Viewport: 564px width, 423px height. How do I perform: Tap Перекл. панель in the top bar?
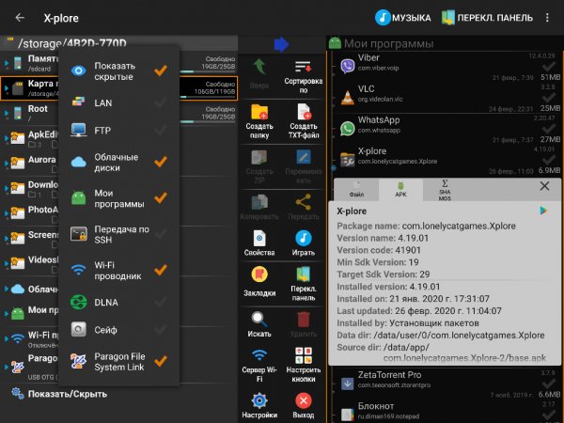487,18
